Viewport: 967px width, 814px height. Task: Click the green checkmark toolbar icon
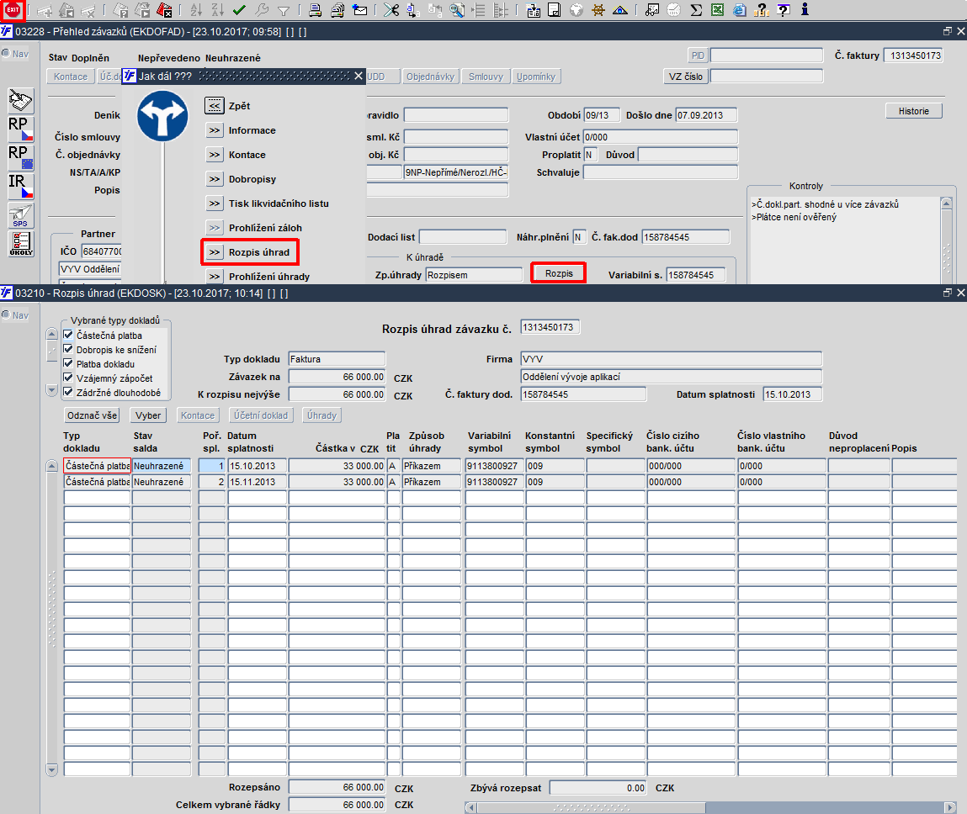239,10
